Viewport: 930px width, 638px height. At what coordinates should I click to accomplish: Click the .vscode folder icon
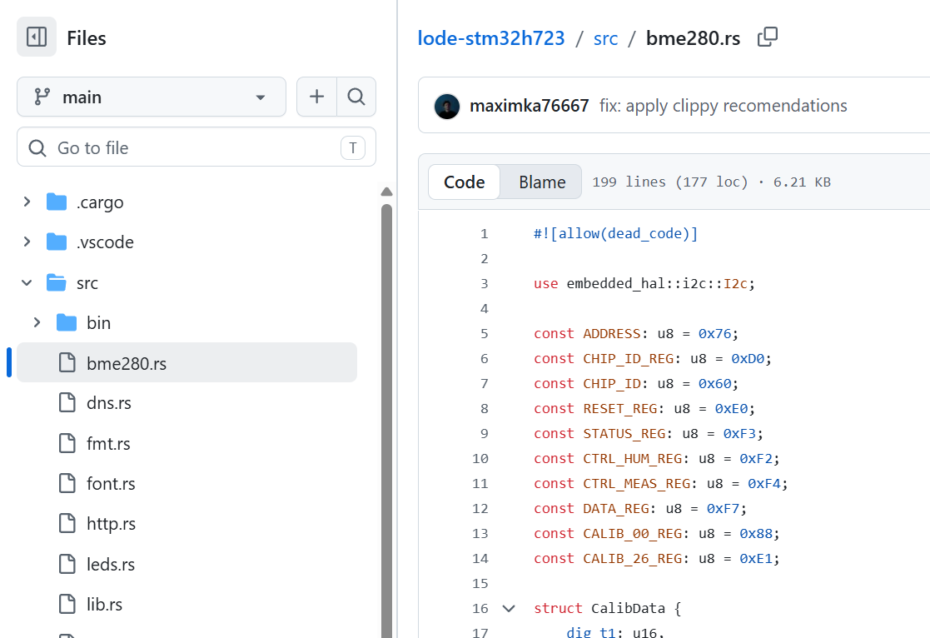pyautogui.click(x=57, y=242)
